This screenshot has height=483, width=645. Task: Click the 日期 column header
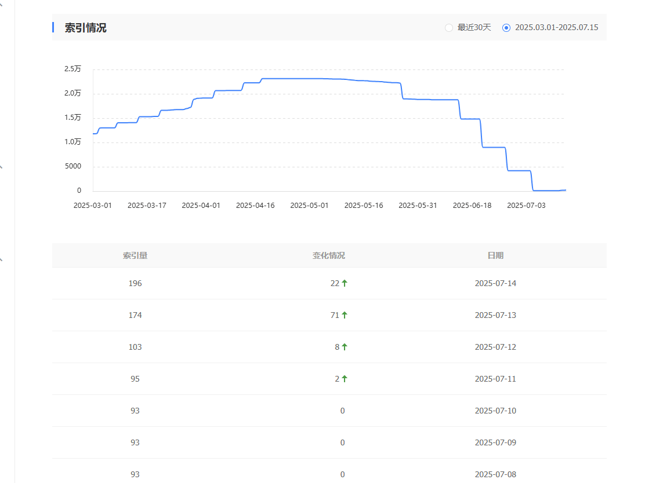click(495, 255)
